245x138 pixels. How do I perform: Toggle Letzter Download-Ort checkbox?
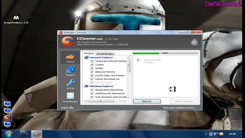[92, 79]
